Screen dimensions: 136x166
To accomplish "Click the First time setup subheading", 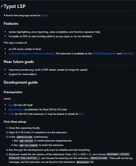I will tap(15, 122).
